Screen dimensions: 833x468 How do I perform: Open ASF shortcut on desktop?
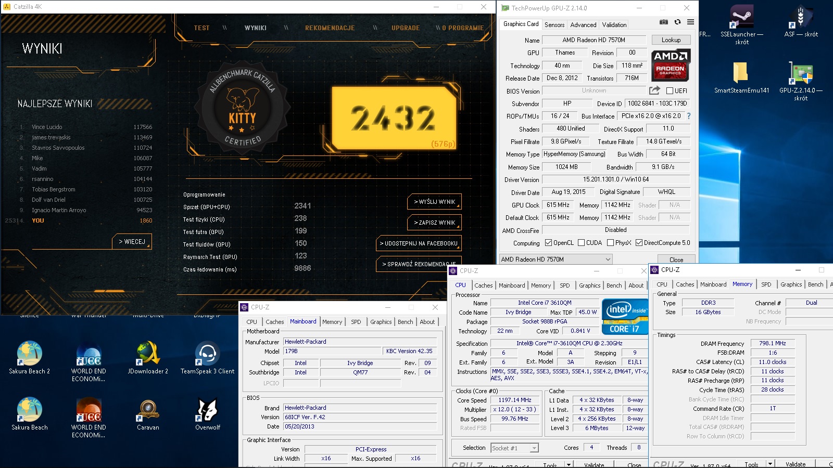click(801, 22)
